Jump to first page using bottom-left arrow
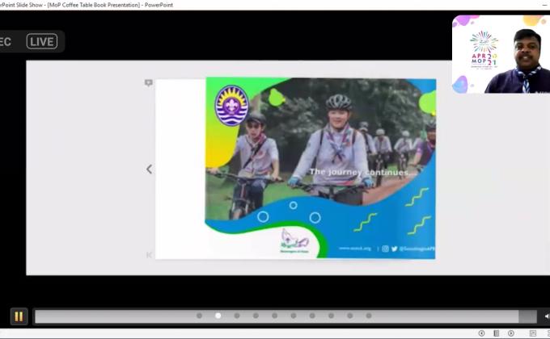The height and width of the screenshot is (339, 550). pos(149,255)
